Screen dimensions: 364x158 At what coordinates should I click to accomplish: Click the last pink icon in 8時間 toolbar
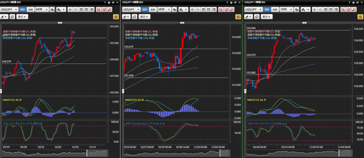[111, 10]
